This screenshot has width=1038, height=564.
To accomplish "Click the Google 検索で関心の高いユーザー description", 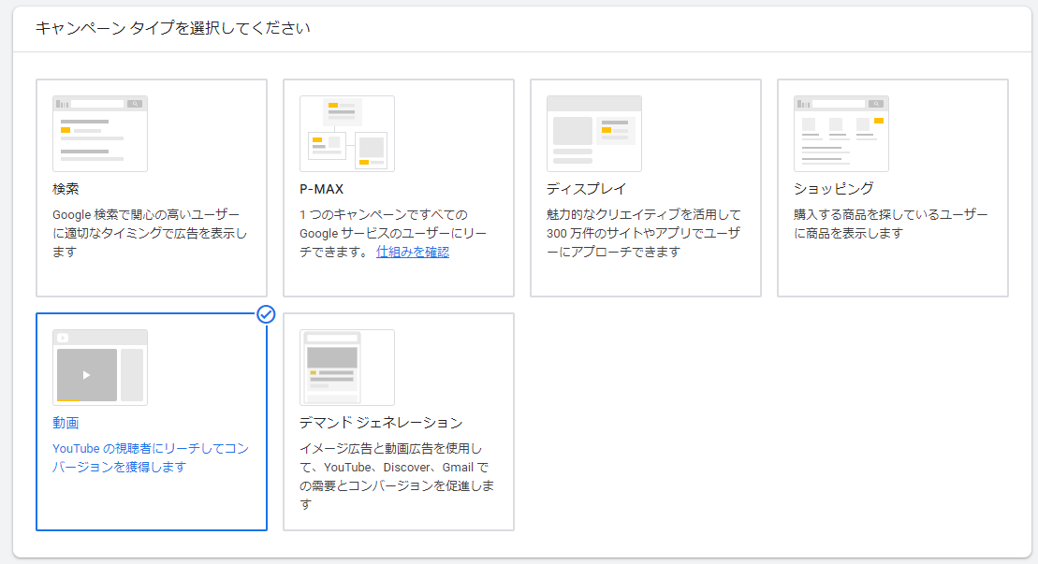I will (x=150, y=234).
